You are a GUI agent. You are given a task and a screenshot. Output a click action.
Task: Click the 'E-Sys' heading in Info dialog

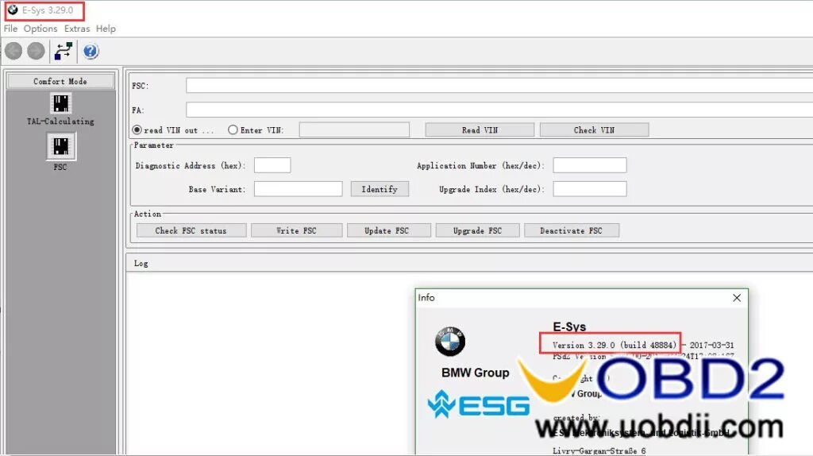point(569,327)
